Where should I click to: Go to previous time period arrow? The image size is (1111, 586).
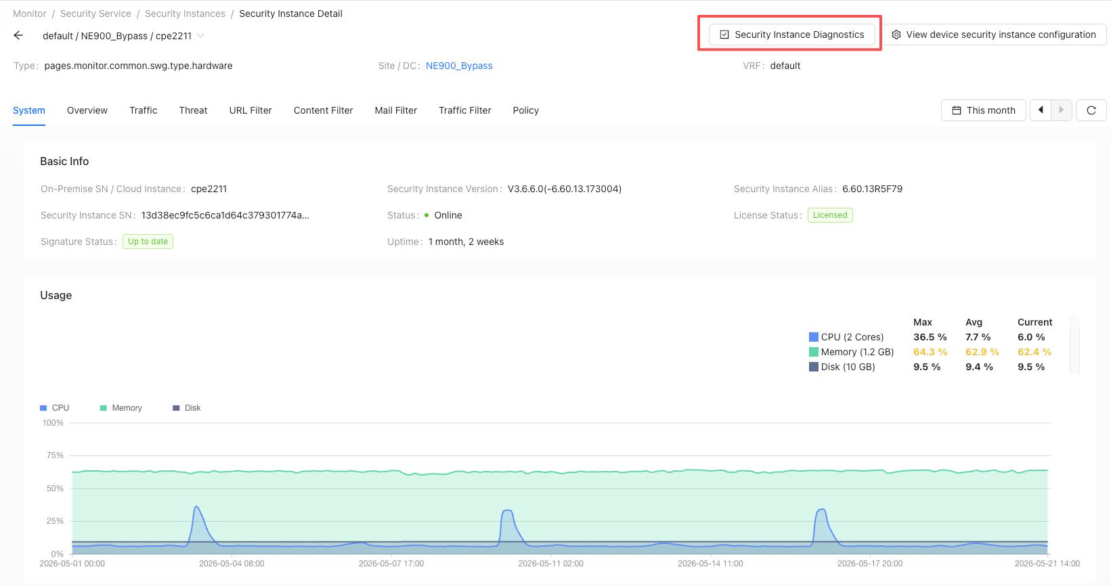coord(1041,110)
